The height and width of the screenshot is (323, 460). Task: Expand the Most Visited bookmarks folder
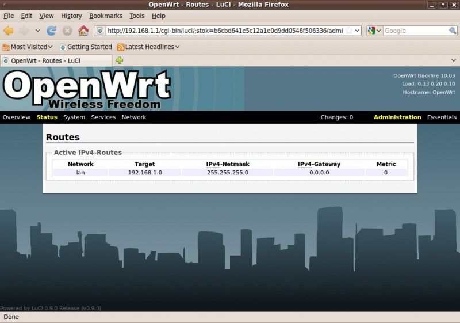[x=28, y=47]
